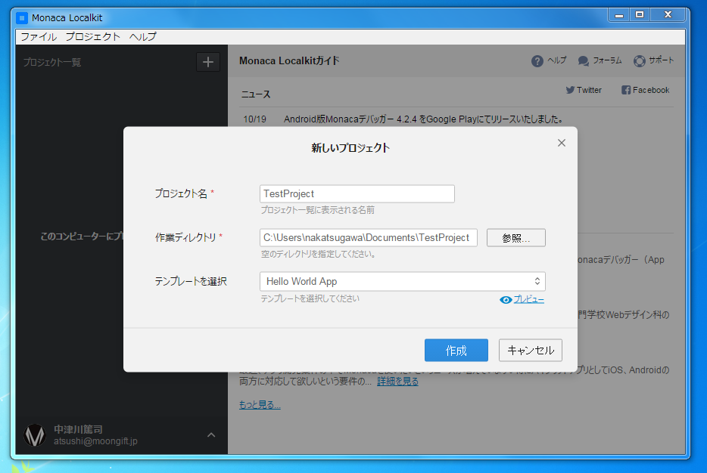Screen dimensions: 707x473
Task: Click the plus icon to add project
Action: (x=208, y=62)
